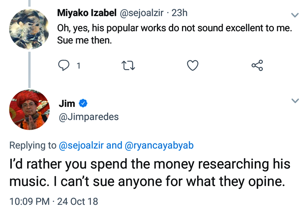The width and height of the screenshot is (308, 213).
Task: Like the tweet with the heart icon
Action: (193, 65)
